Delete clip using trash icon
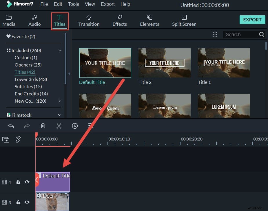 pos(43,126)
